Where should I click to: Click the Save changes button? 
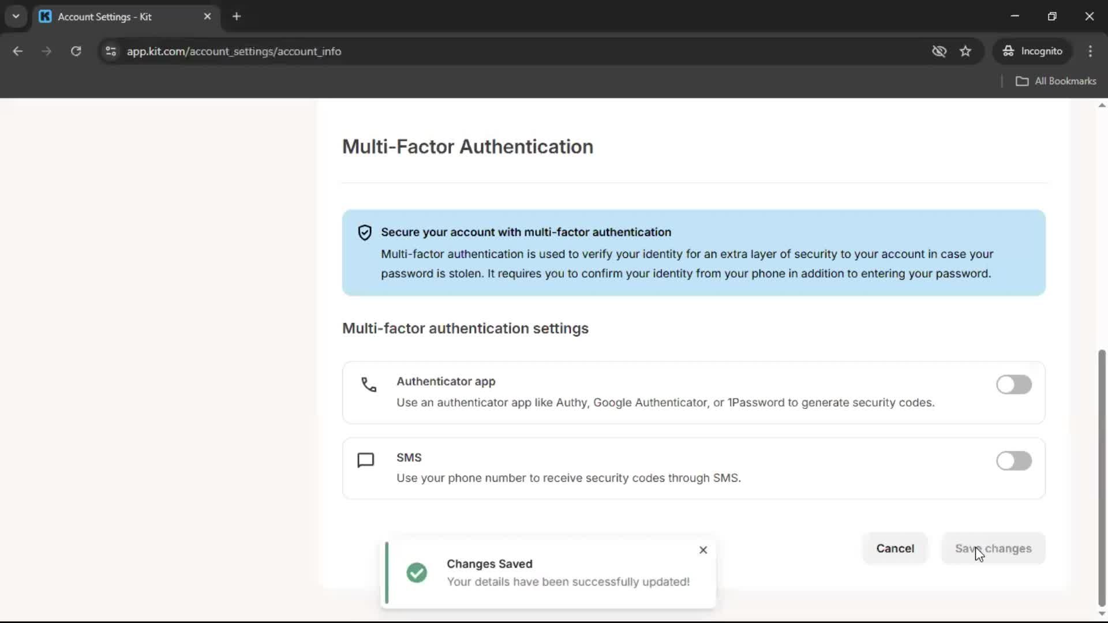pos(993,549)
